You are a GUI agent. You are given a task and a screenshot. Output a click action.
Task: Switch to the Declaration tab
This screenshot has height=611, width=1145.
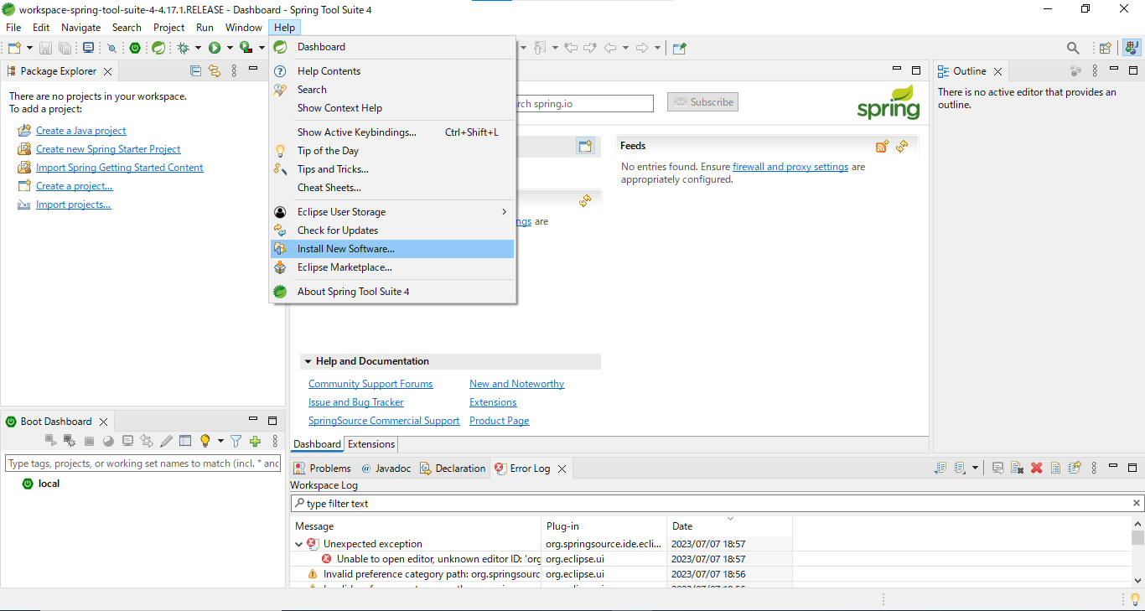(x=453, y=469)
